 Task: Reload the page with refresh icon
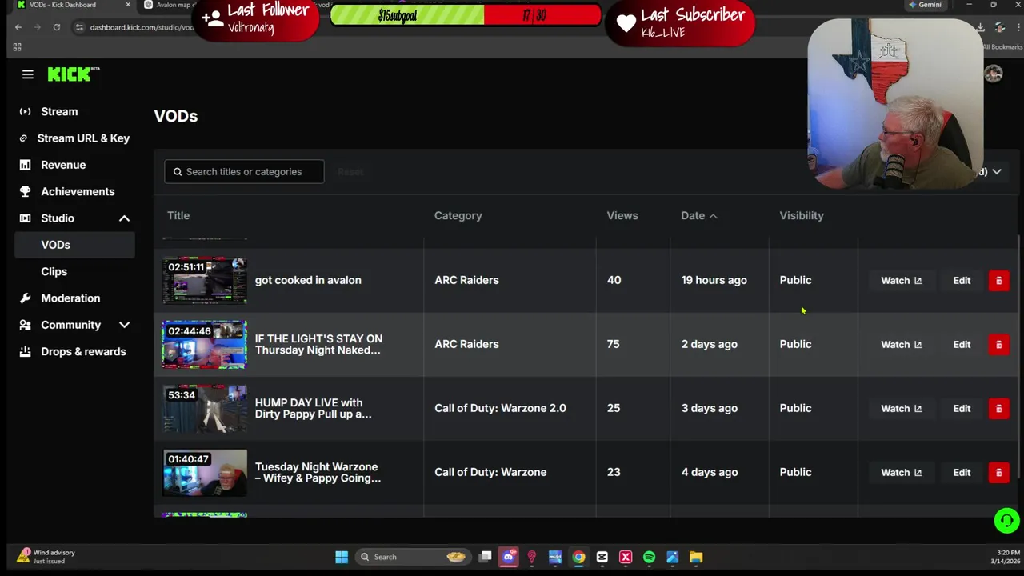coord(57,27)
